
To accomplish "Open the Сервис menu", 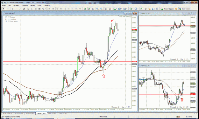I will click(32, 5).
